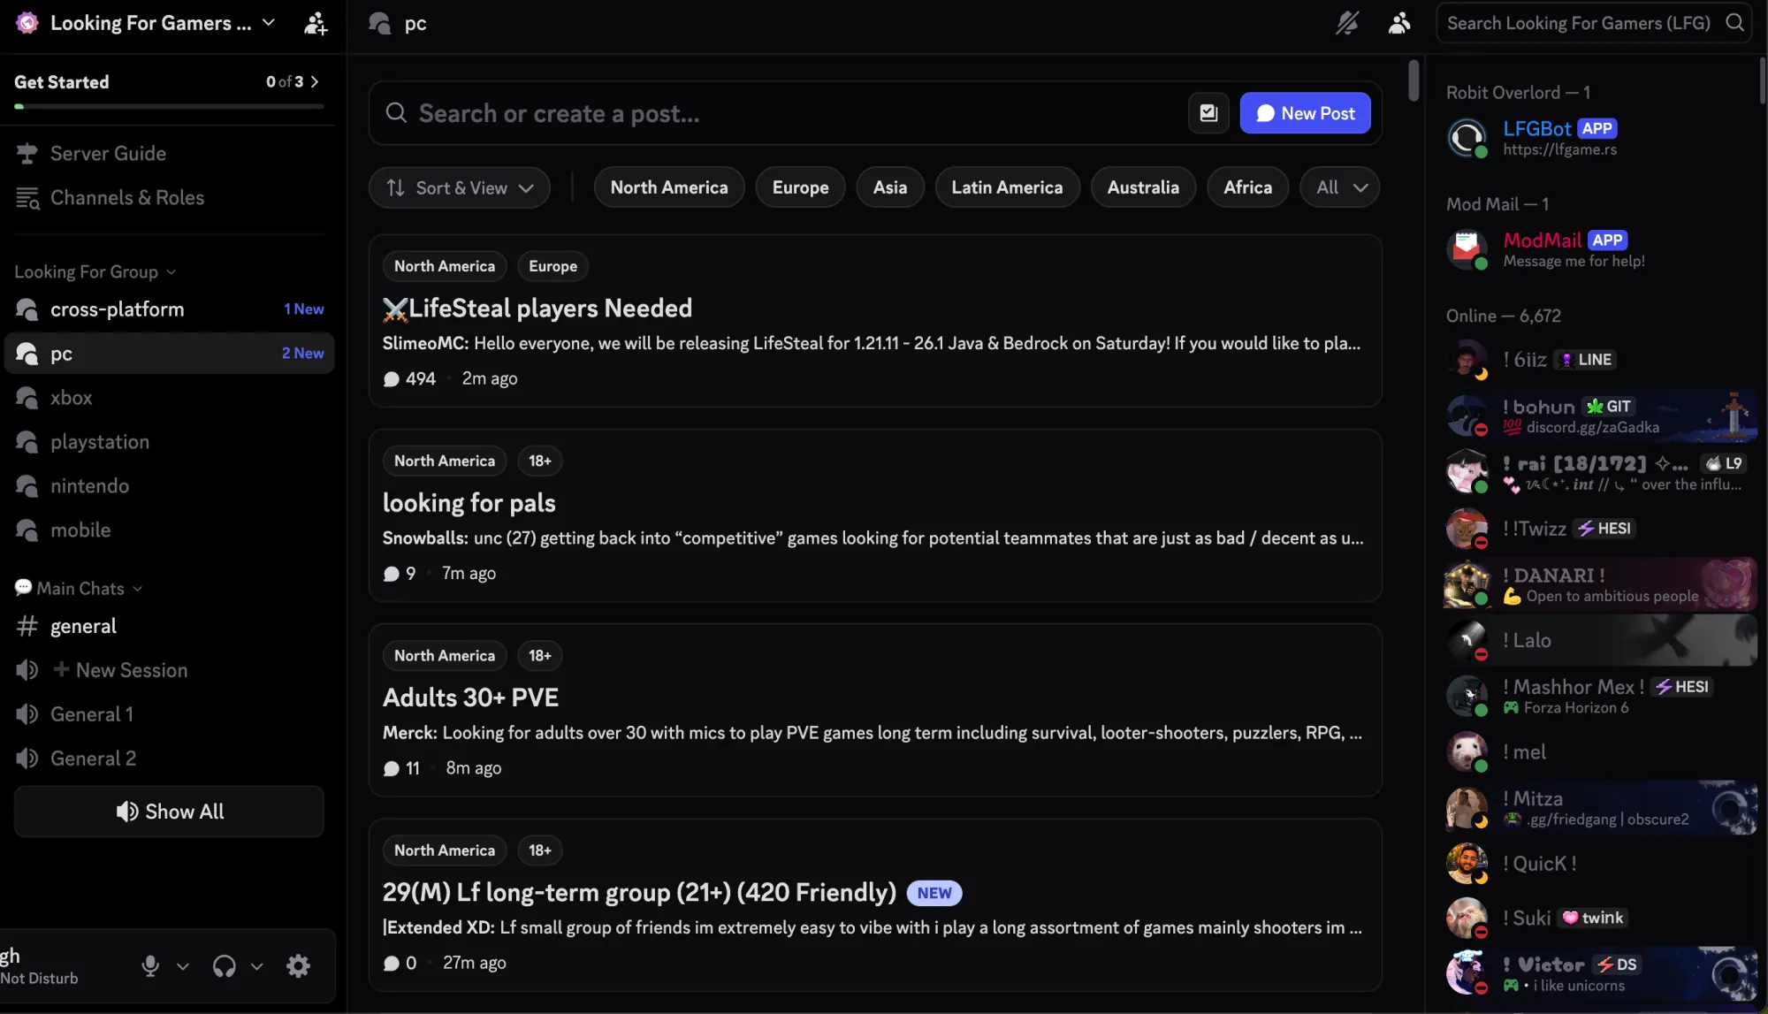Screen dimensions: 1768x1014
Task: Click the ! DANARI ! member avatar
Action: [1467, 584]
